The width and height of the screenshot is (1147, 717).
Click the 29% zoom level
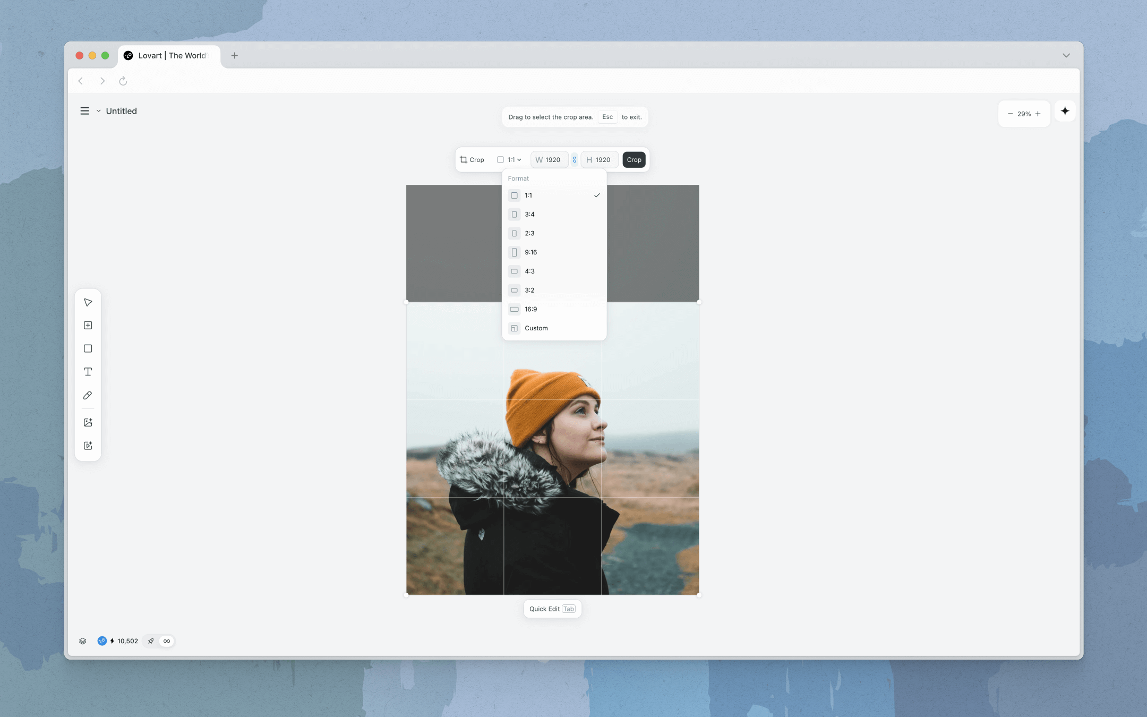pos(1024,114)
